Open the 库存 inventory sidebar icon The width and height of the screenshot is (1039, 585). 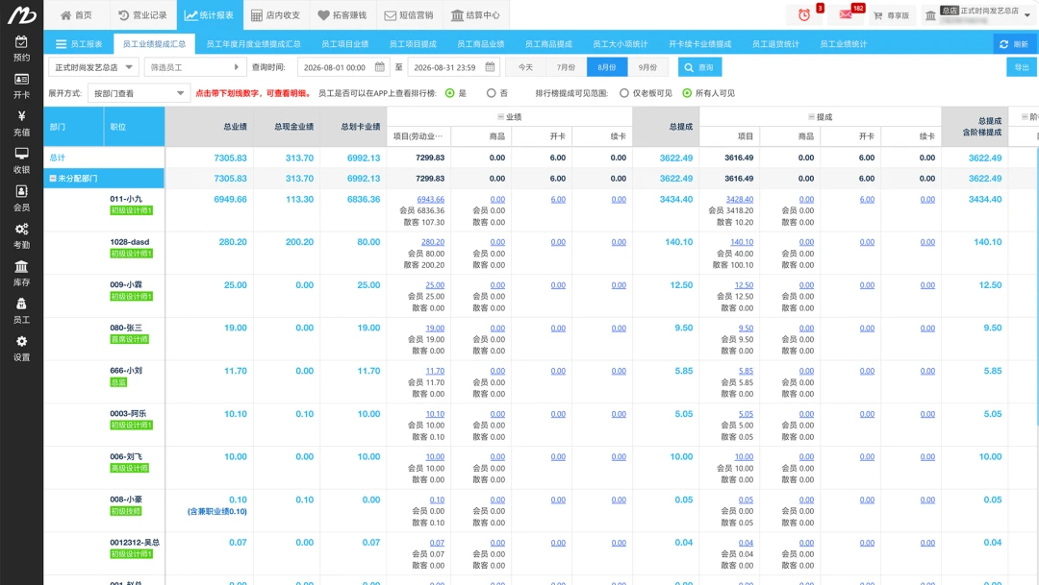tap(21, 274)
